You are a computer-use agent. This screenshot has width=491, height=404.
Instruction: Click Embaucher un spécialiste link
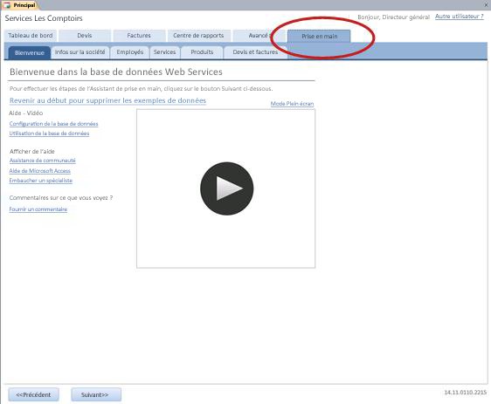41,181
